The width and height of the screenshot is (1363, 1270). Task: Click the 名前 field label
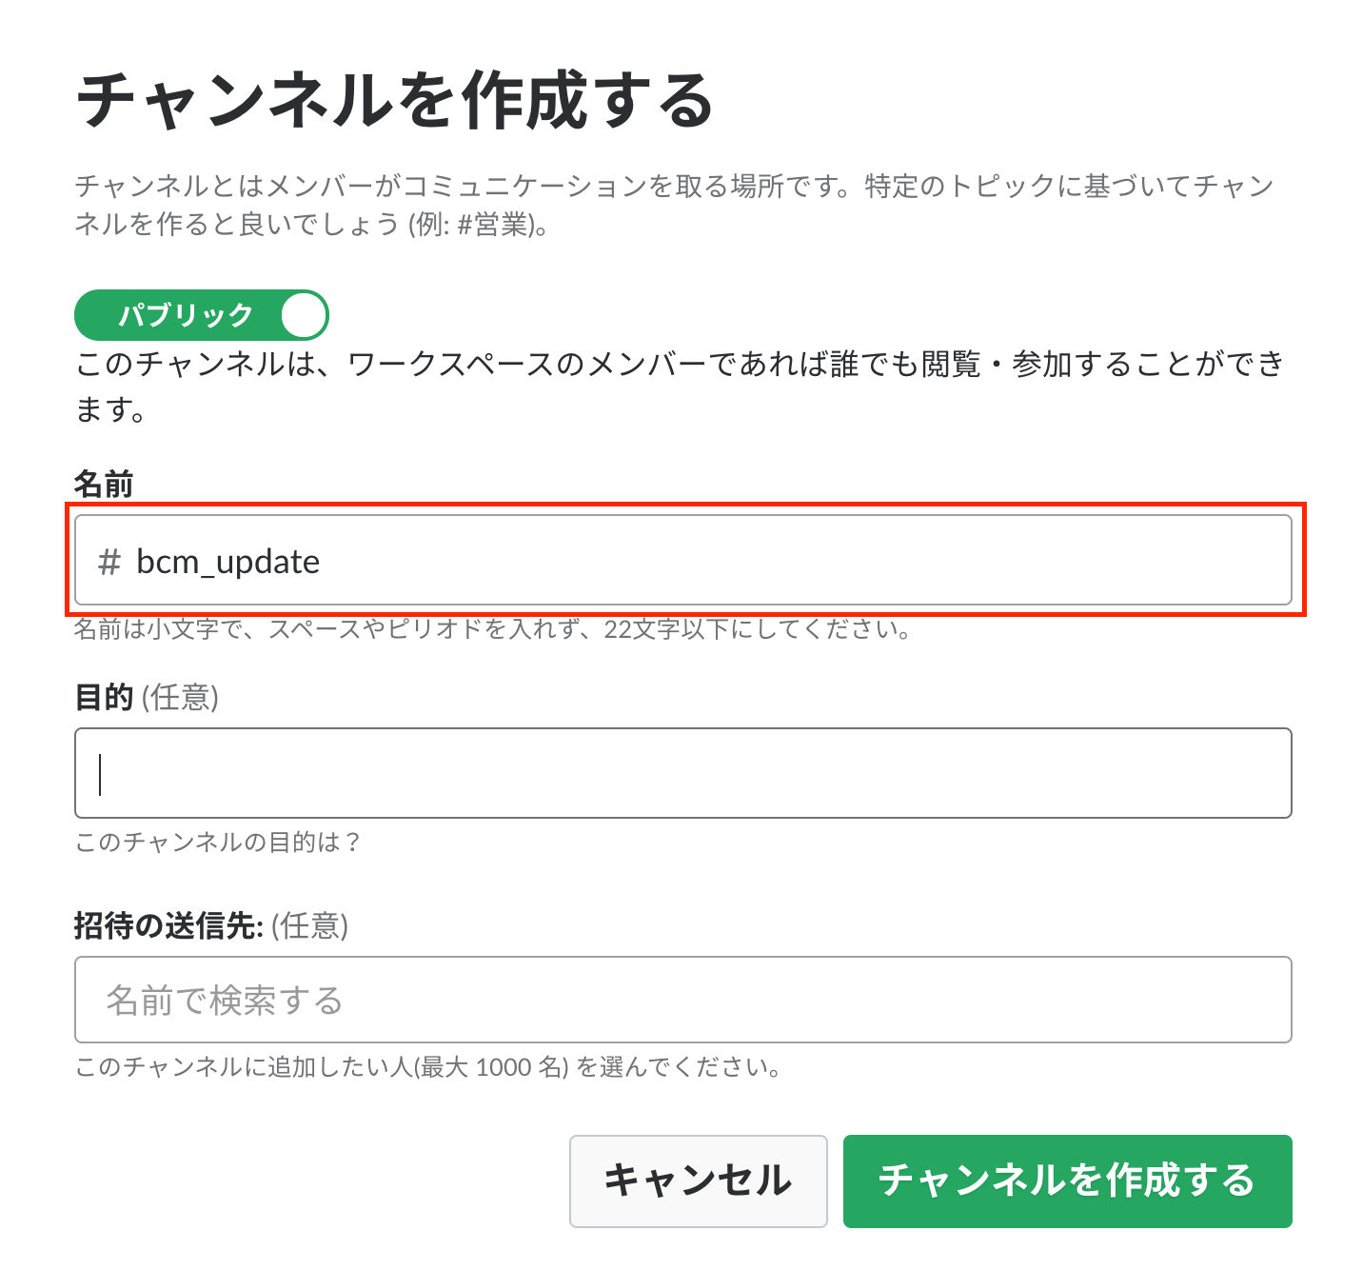(x=104, y=485)
